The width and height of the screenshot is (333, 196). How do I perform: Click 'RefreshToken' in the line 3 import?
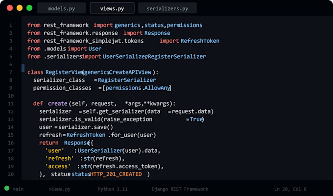click(200, 41)
